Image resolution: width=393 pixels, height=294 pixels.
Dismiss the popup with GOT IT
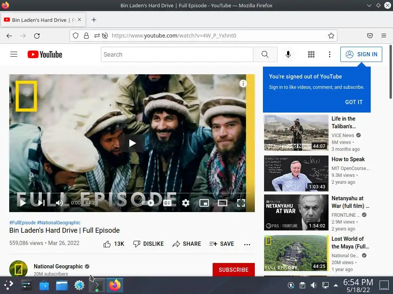click(353, 102)
